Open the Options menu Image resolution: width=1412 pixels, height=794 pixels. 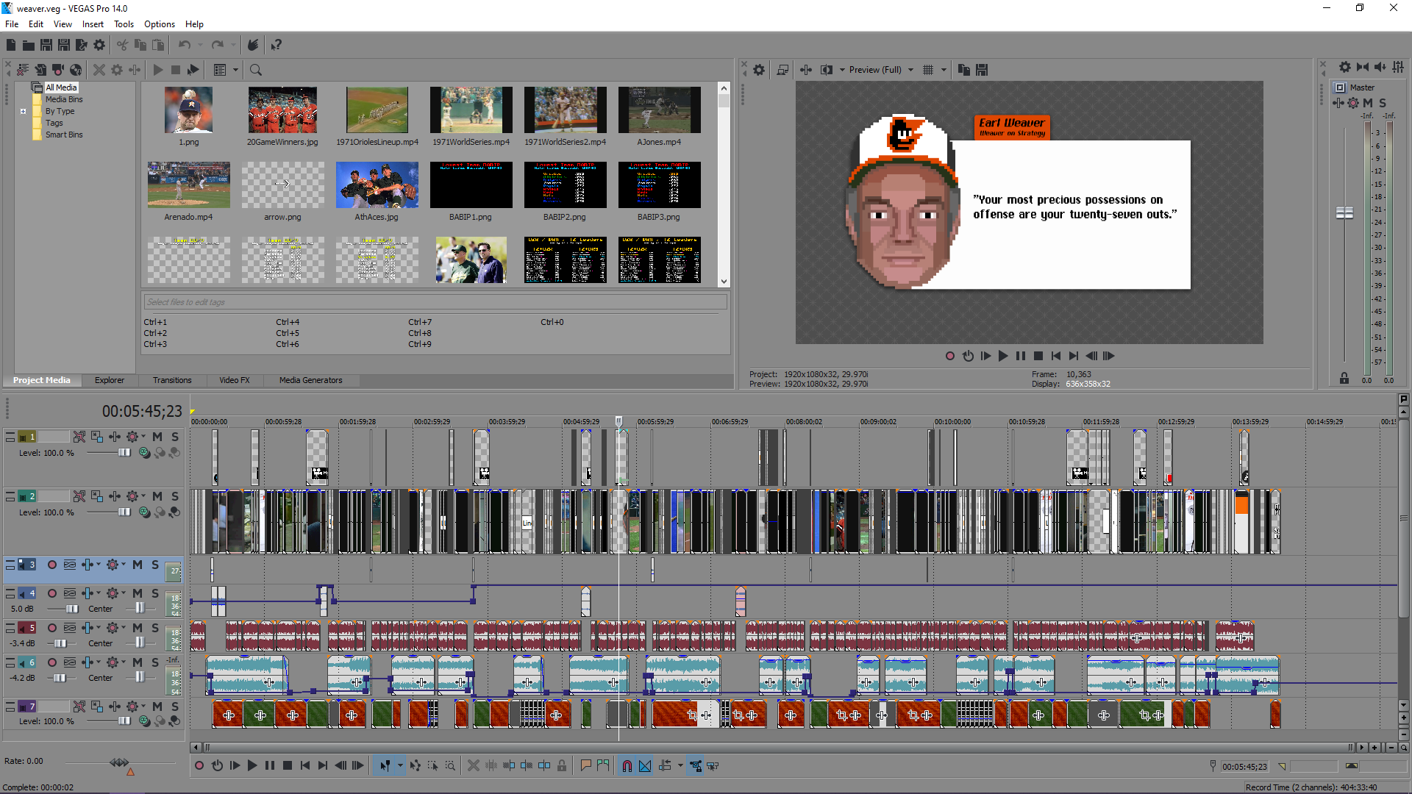[x=160, y=24]
